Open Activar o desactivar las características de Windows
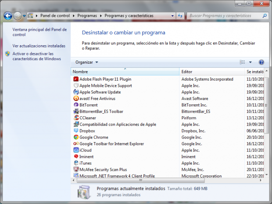Screen dimensions: 272x204 click(x=36, y=56)
